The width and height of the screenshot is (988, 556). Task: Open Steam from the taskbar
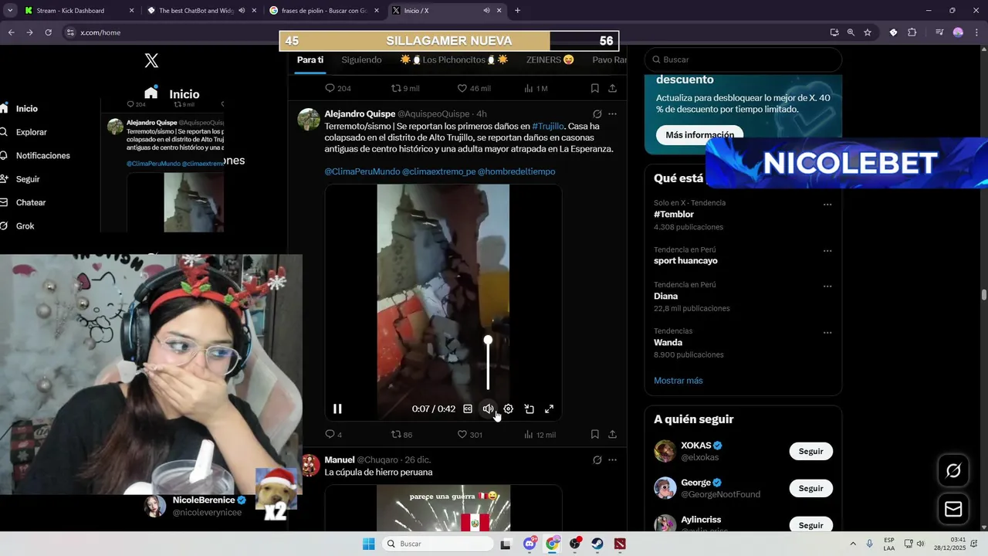(597, 544)
